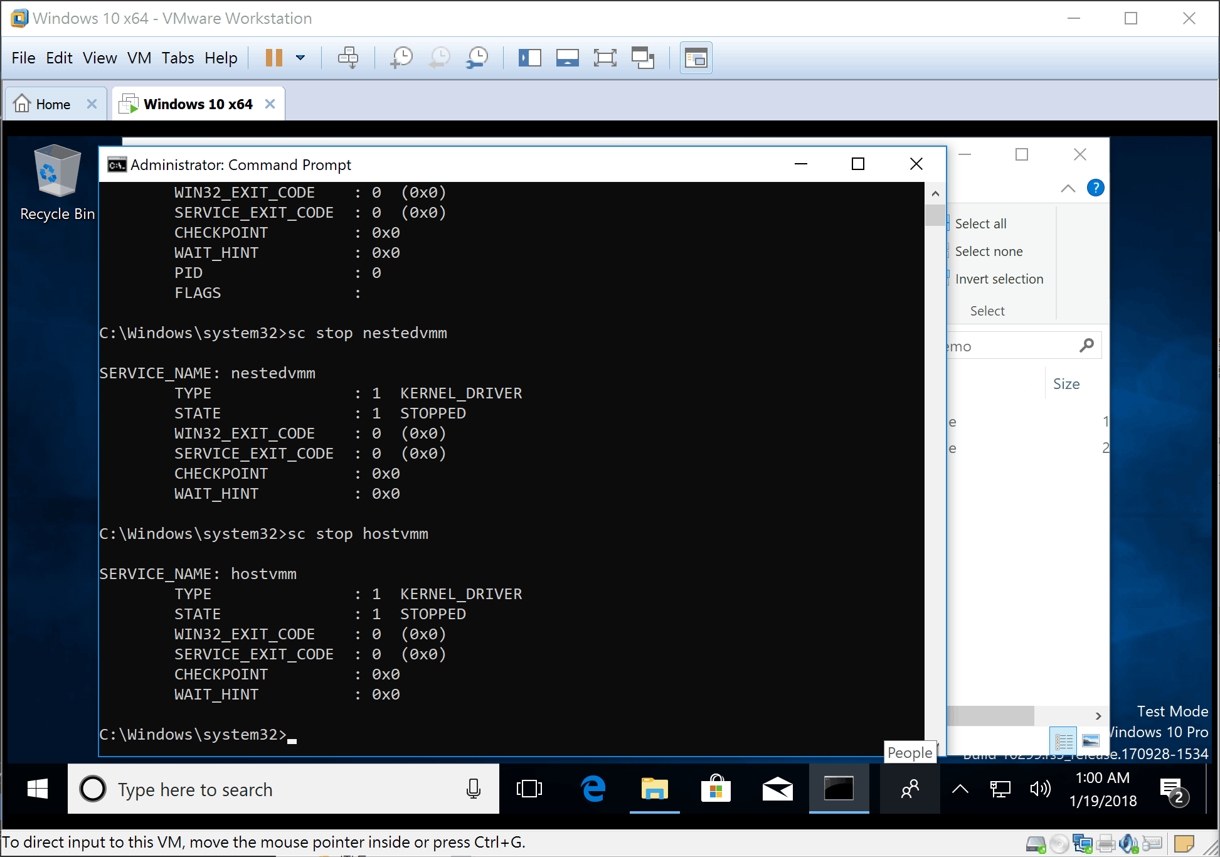Viewport: 1220px width, 857px height.
Task: Show hidden system tray icons
Action: (x=960, y=789)
